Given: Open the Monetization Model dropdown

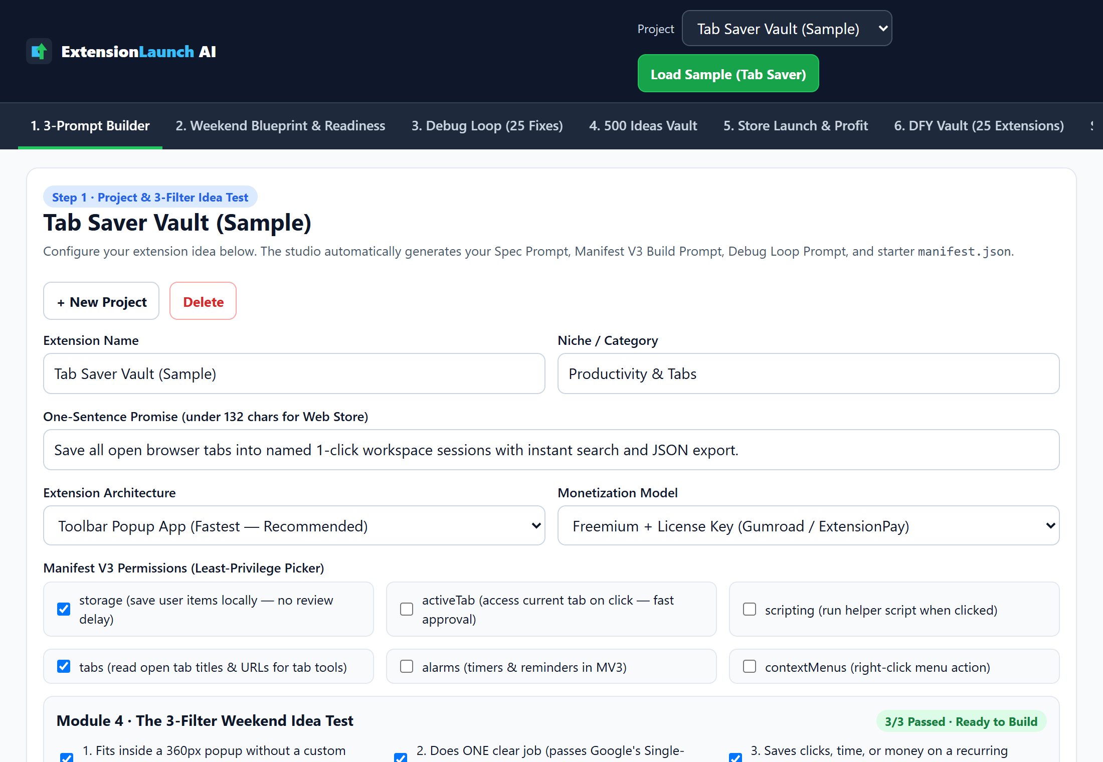Looking at the screenshot, I should [808, 525].
